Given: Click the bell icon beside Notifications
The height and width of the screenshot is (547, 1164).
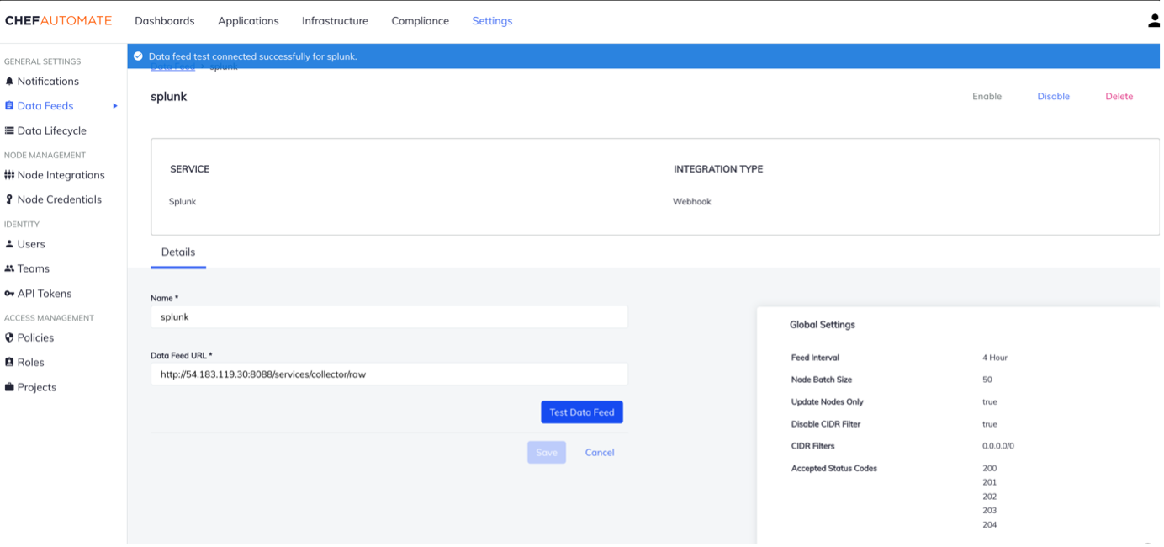Looking at the screenshot, I should click(9, 82).
